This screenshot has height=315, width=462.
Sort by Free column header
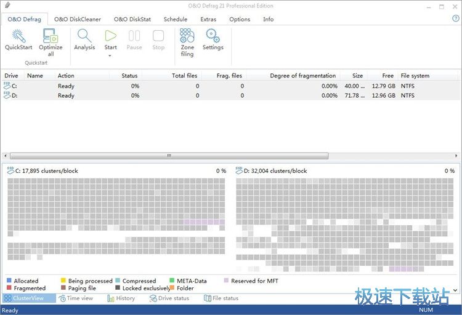tap(387, 76)
